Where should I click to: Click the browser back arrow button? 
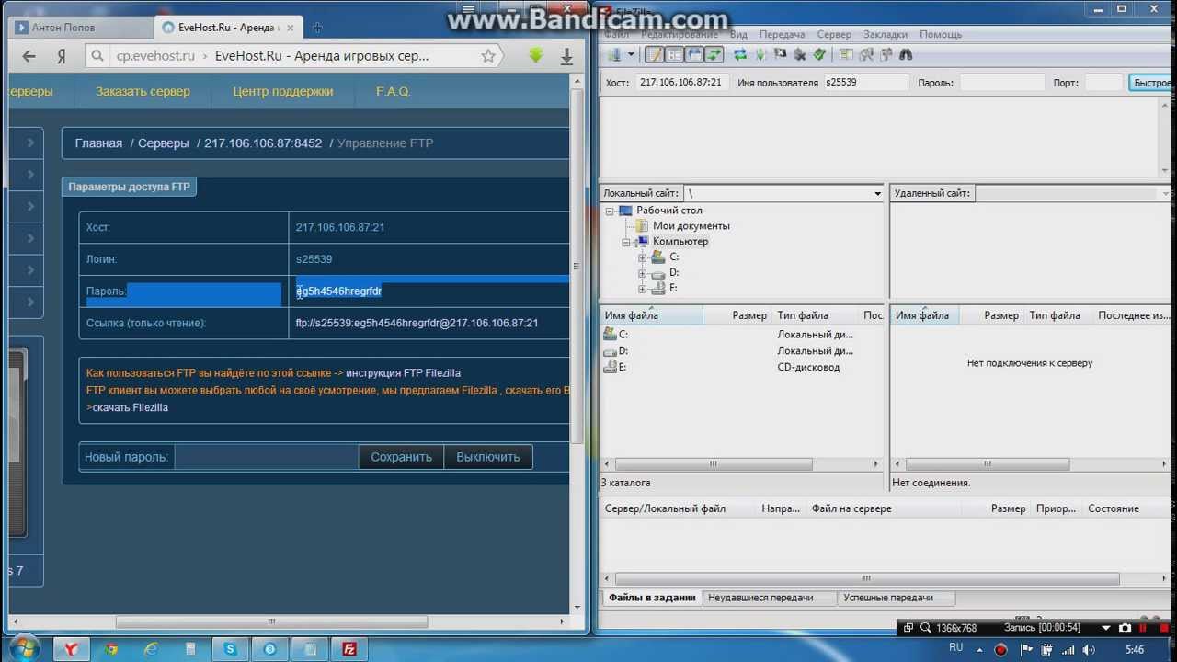(x=29, y=56)
